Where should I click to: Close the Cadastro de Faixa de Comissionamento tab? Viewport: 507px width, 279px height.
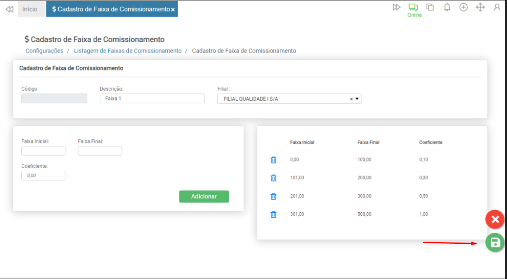coord(173,10)
